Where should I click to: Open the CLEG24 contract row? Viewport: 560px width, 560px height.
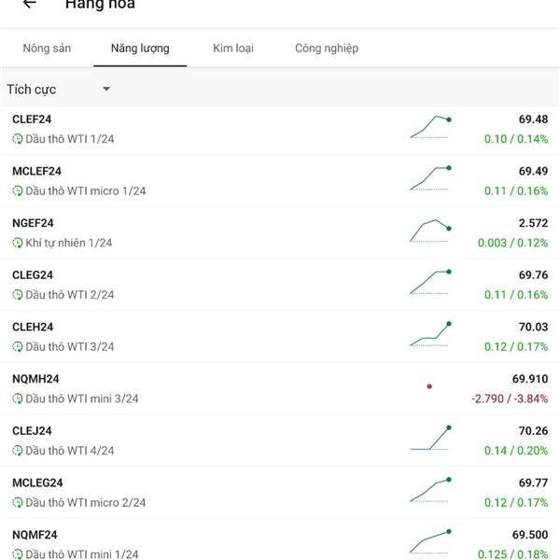280,285
